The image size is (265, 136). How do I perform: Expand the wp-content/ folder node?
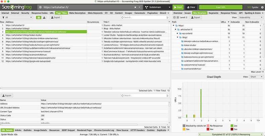[178, 33]
